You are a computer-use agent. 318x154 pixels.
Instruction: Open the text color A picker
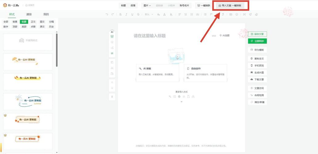(x=164, y=14)
